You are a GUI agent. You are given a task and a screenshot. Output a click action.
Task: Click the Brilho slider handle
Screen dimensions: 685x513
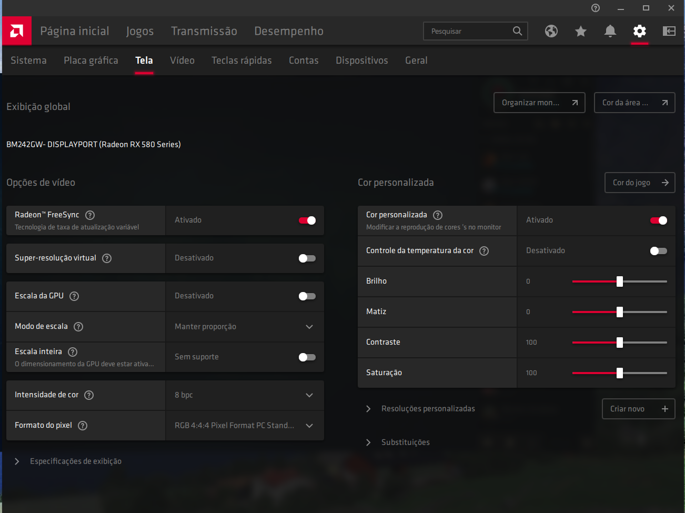(620, 281)
